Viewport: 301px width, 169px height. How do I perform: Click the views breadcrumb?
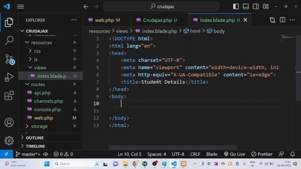(x=122, y=31)
